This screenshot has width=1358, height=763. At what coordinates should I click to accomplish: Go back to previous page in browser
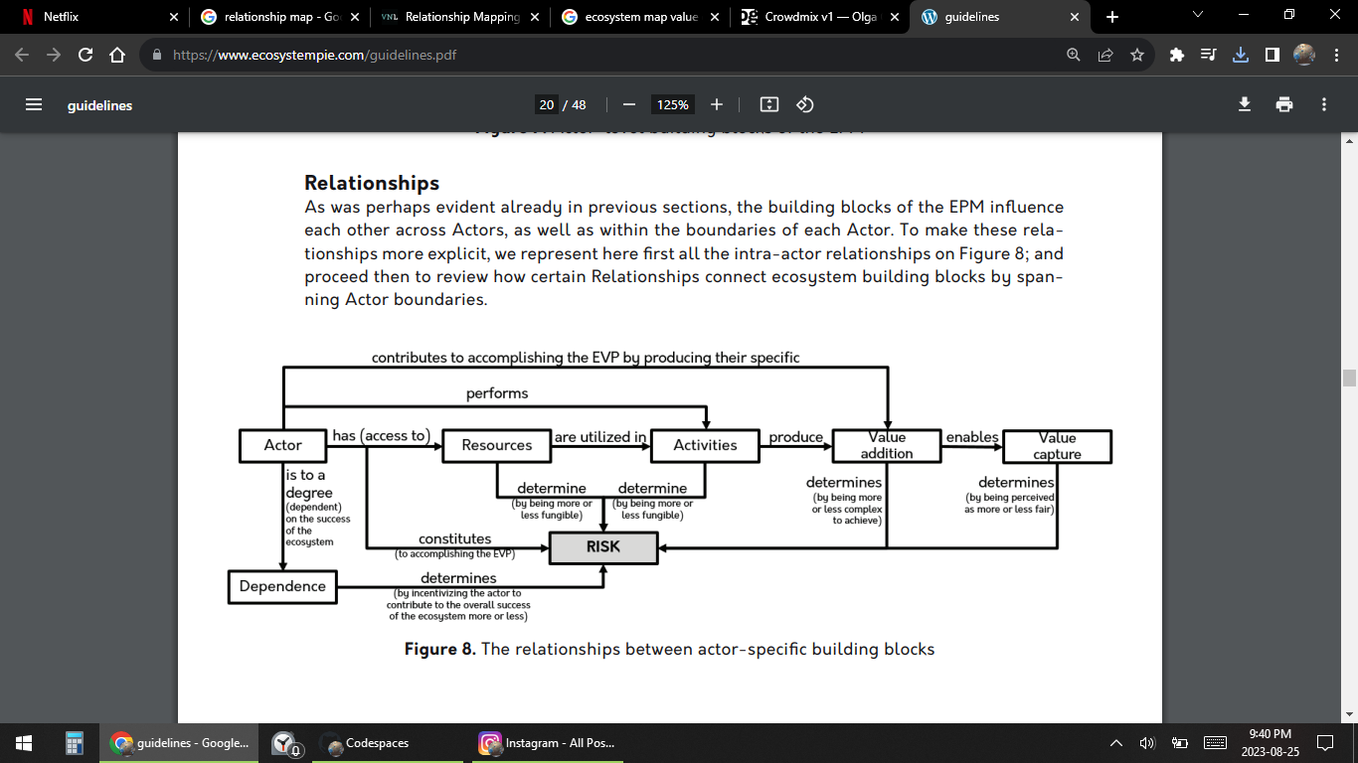pos(23,56)
